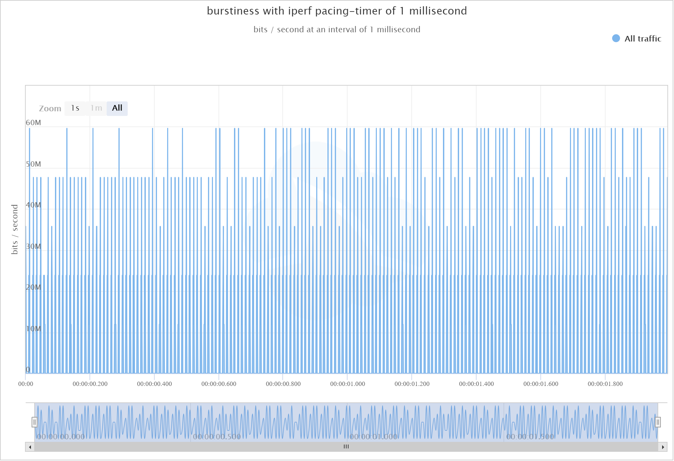Click navigator label 00:00:00.500
Viewport: 674px width, 461px height.
point(217,437)
